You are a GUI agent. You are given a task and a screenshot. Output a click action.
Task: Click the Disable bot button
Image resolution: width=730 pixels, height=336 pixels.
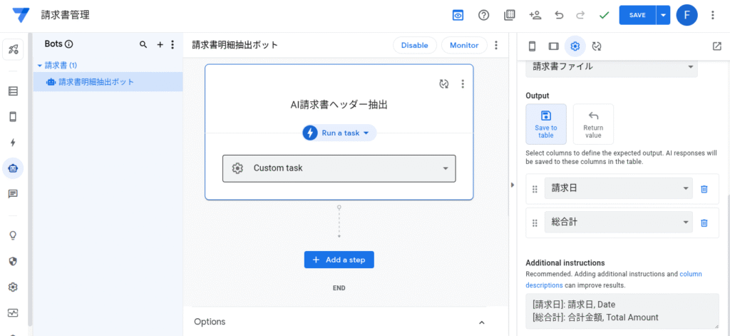click(x=414, y=45)
